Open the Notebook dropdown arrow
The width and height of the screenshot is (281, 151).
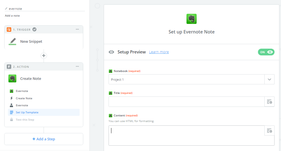269,80
